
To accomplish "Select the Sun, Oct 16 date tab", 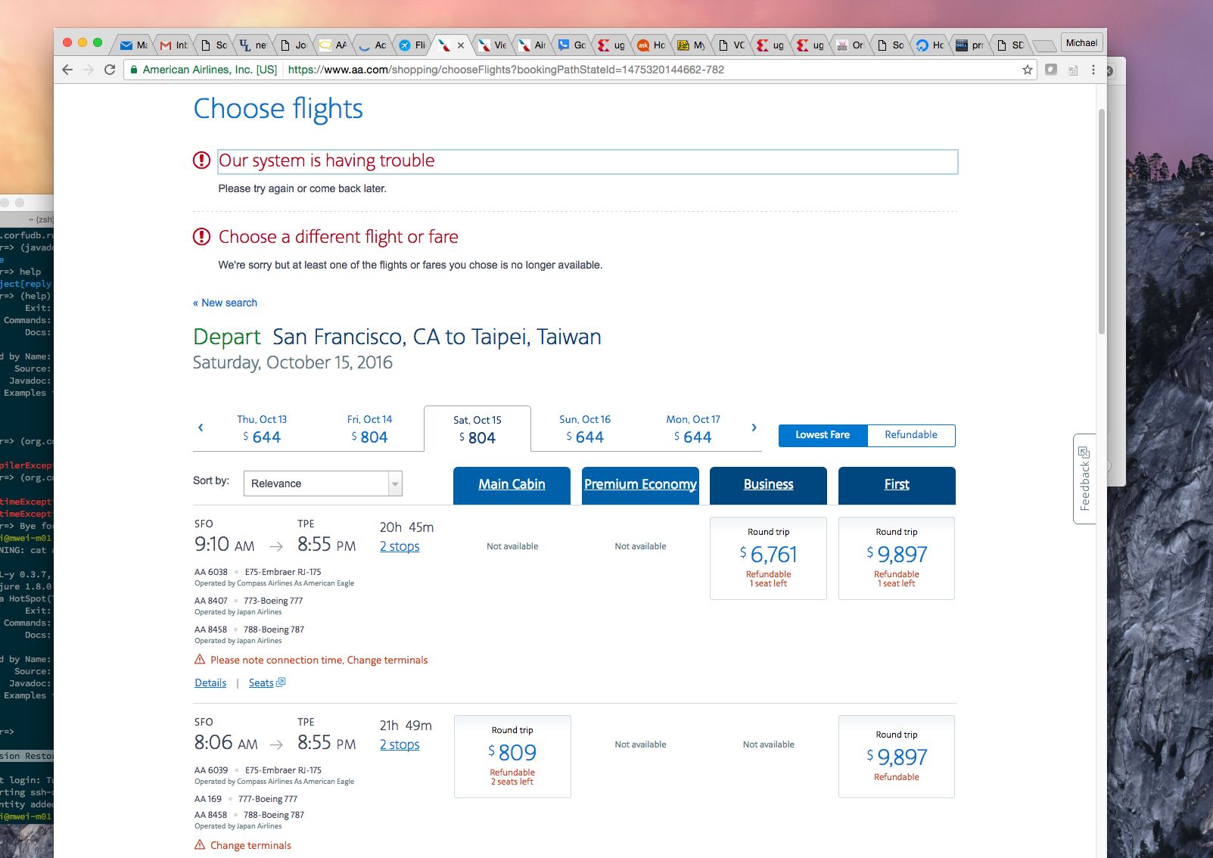I will coord(585,428).
